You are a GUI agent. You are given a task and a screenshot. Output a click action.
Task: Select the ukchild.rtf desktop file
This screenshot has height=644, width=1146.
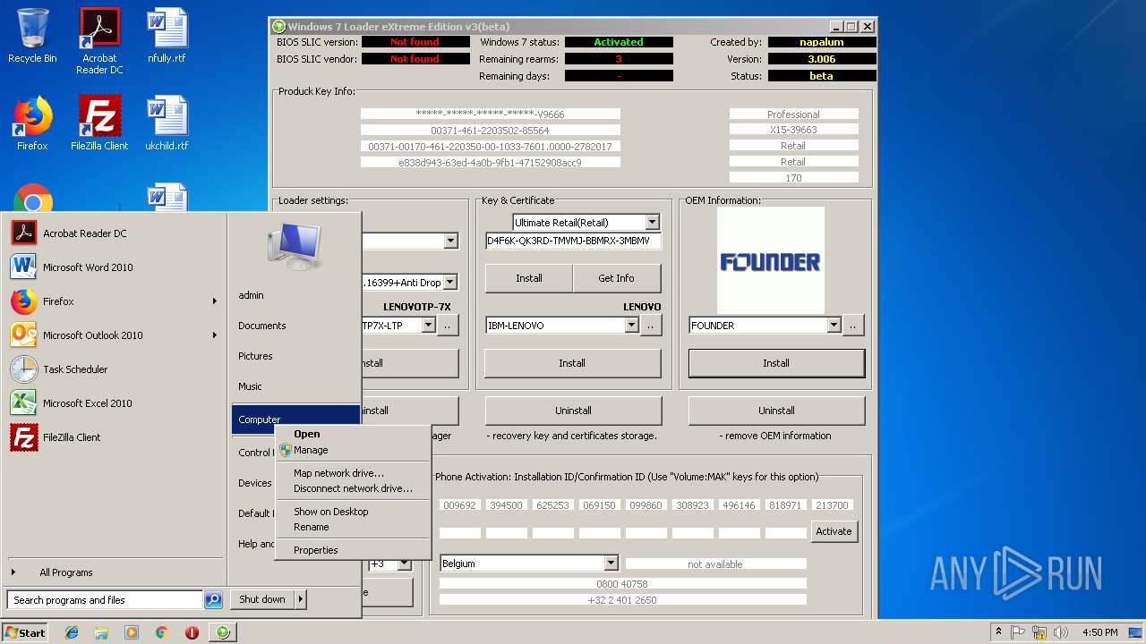(x=167, y=123)
